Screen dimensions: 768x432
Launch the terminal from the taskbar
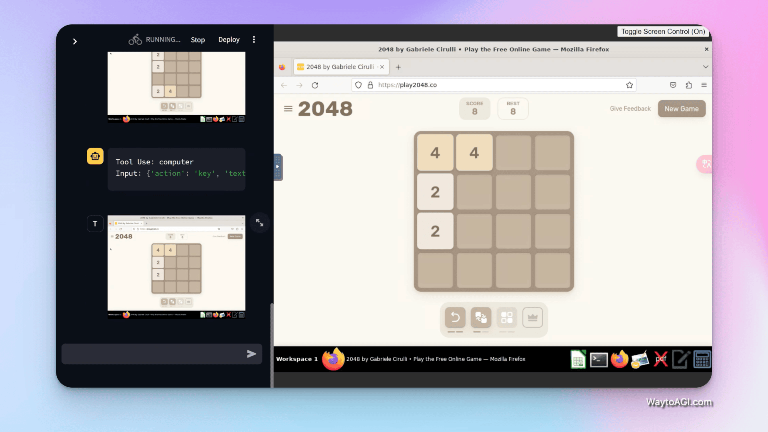click(x=599, y=360)
